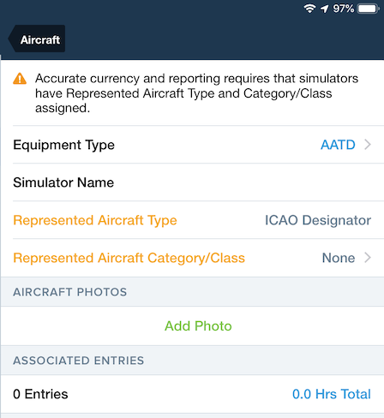The height and width of the screenshot is (418, 384).
Task: Expand Equipment Type chevron arrow
Action: [x=368, y=145]
